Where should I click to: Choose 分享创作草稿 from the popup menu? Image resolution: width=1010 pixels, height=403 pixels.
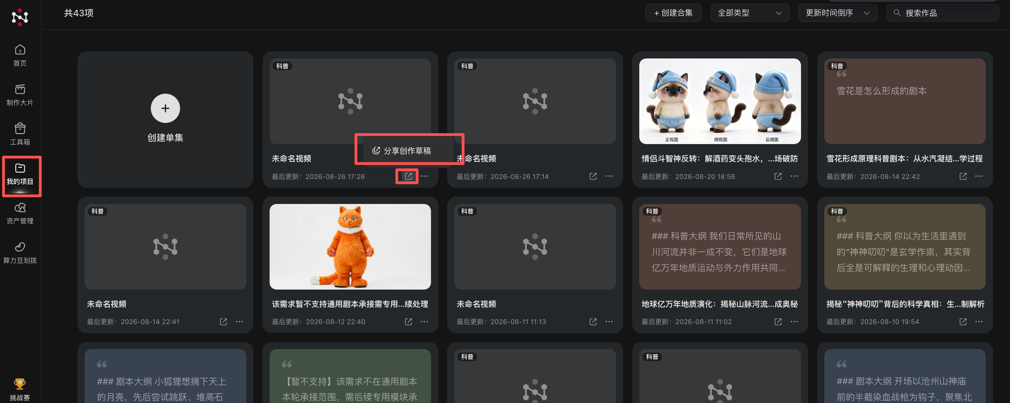[408, 150]
